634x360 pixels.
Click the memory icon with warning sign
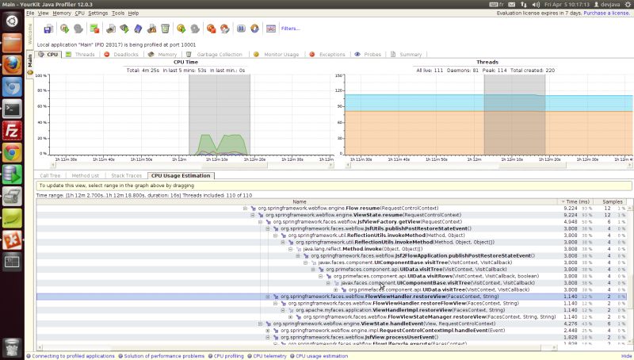coord(151,29)
